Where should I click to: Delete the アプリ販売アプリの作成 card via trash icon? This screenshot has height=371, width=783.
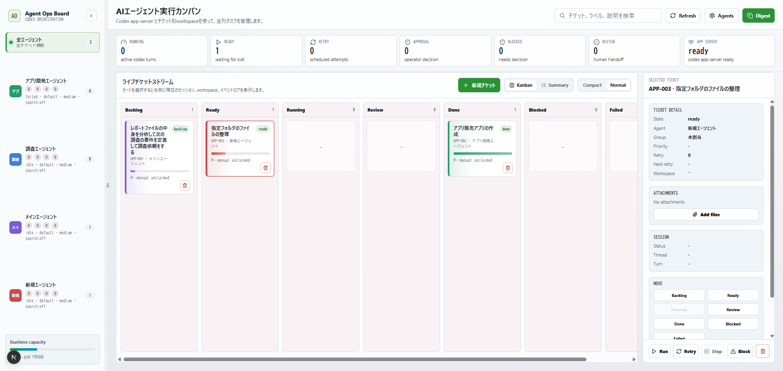point(508,168)
